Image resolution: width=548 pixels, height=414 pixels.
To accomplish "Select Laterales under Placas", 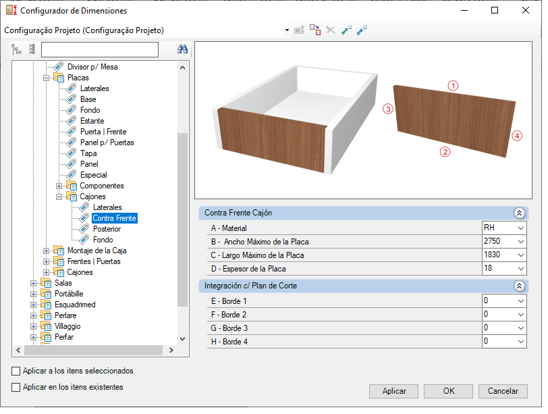I will pos(94,88).
